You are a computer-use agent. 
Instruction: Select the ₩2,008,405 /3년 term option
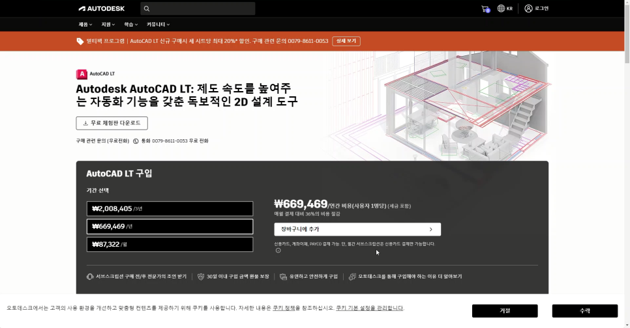[x=170, y=208]
